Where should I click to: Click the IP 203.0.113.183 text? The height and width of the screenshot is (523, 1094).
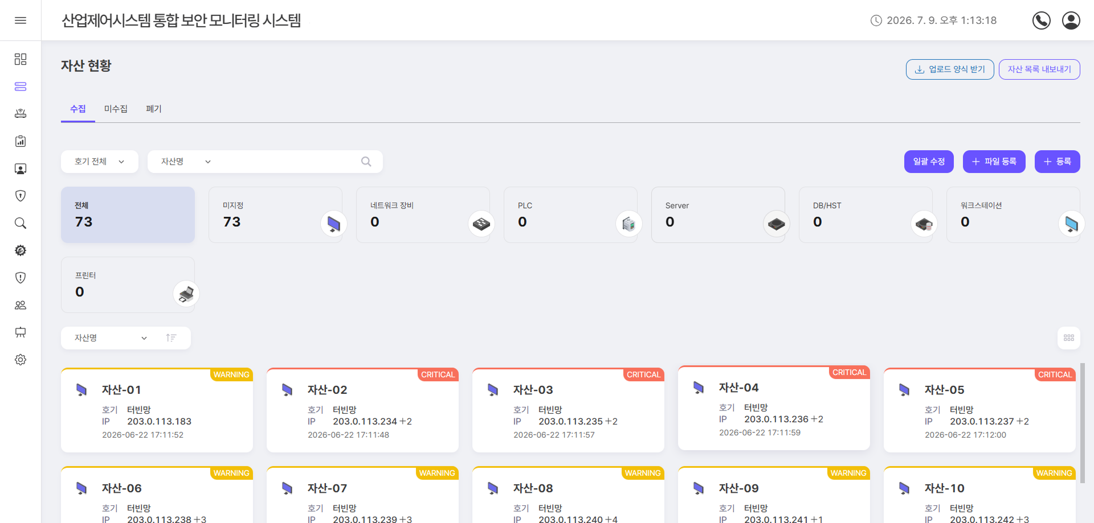point(159,422)
